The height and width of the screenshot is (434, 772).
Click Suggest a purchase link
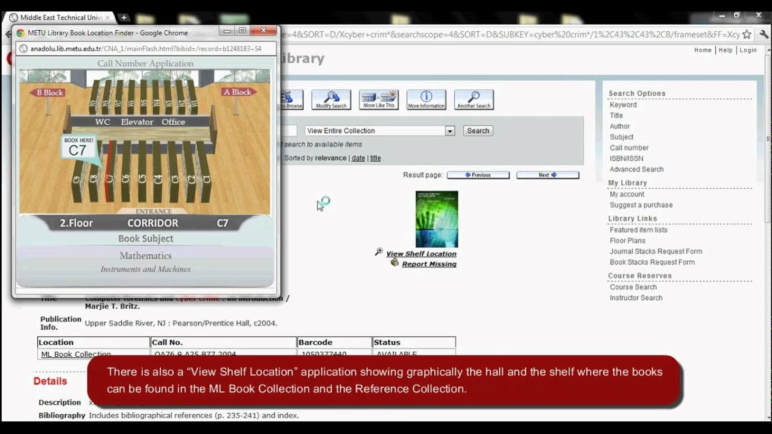pyautogui.click(x=641, y=205)
